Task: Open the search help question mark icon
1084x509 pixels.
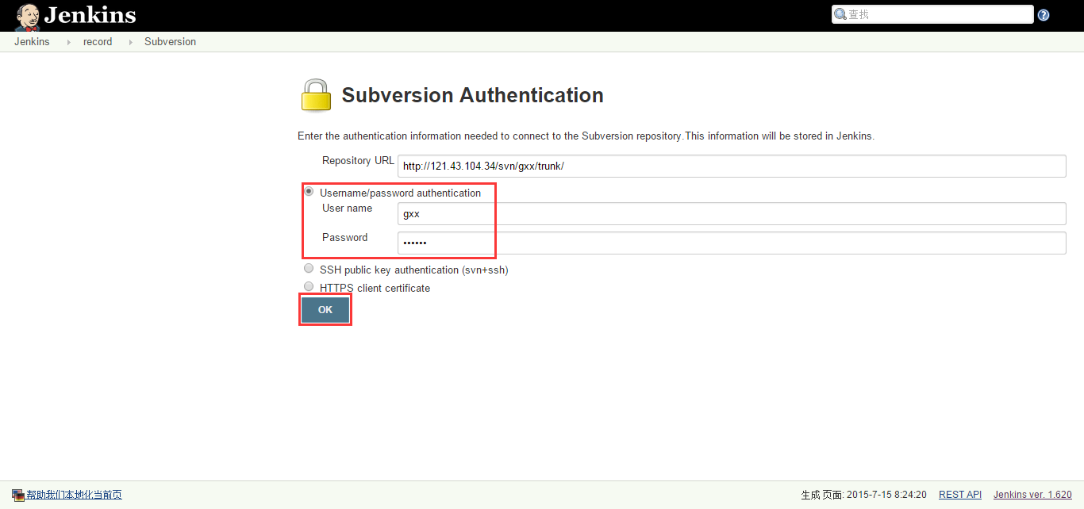Action: (1044, 15)
